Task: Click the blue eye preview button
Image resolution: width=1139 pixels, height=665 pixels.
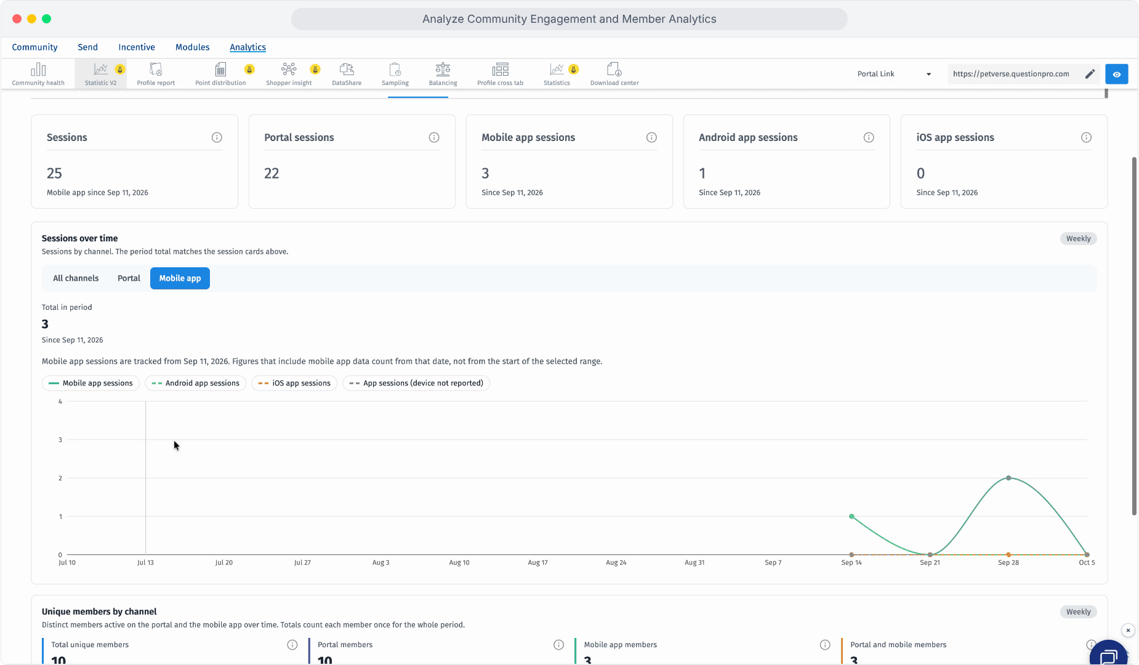Action: [x=1116, y=74]
